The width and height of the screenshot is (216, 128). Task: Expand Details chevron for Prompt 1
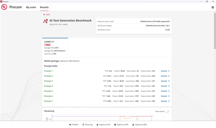click(169, 71)
